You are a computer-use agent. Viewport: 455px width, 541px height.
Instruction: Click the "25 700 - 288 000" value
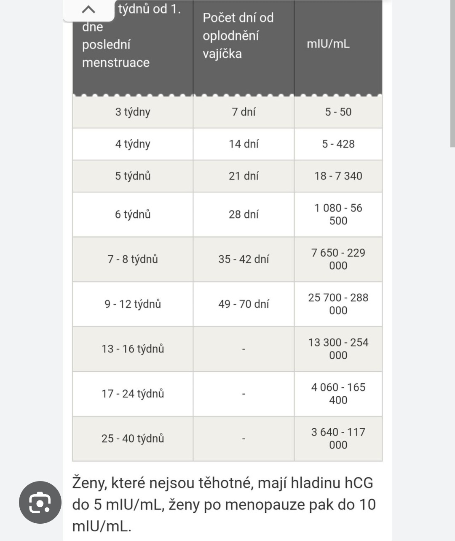338,304
